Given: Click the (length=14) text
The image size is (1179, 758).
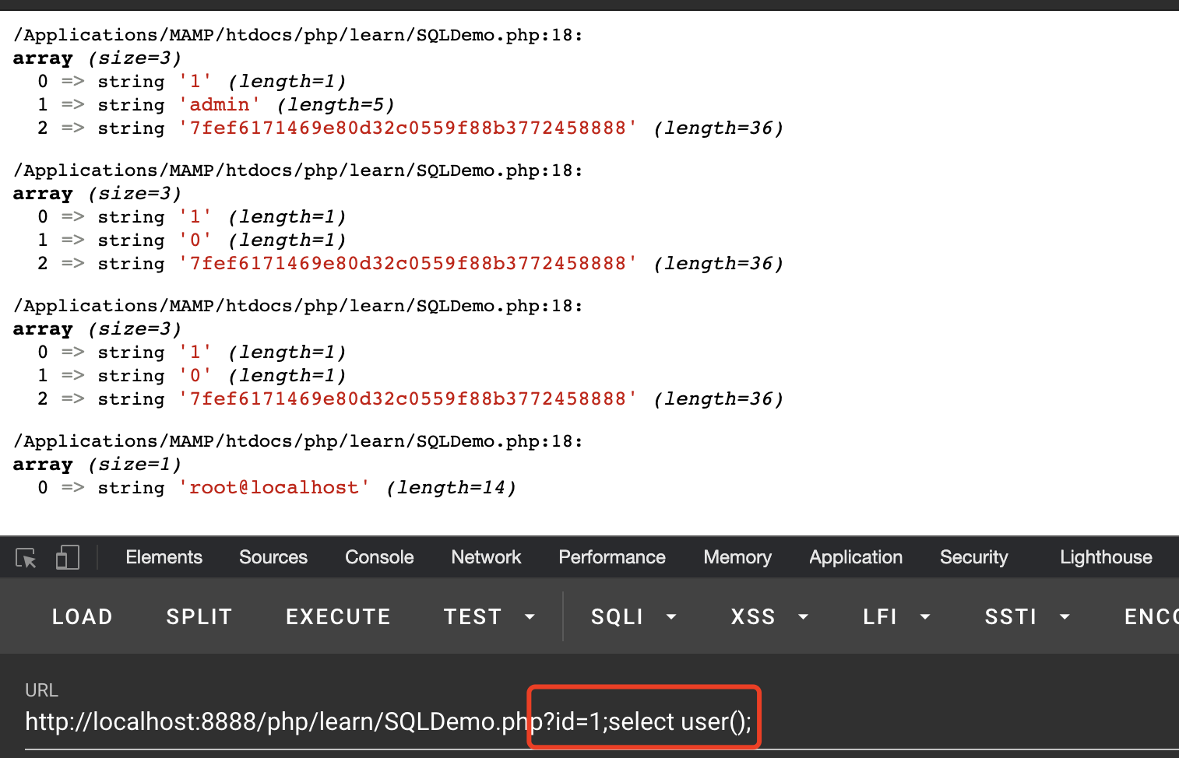Looking at the screenshot, I should coord(452,488).
